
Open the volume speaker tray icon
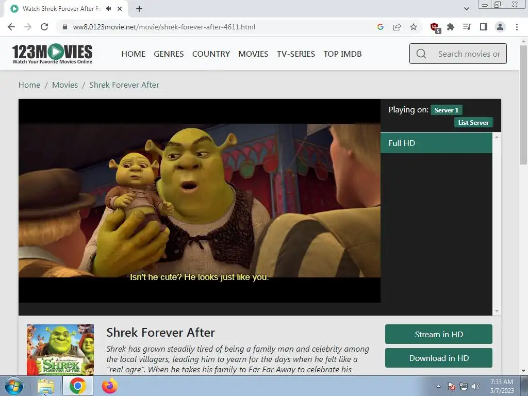[x=476, y=386]
